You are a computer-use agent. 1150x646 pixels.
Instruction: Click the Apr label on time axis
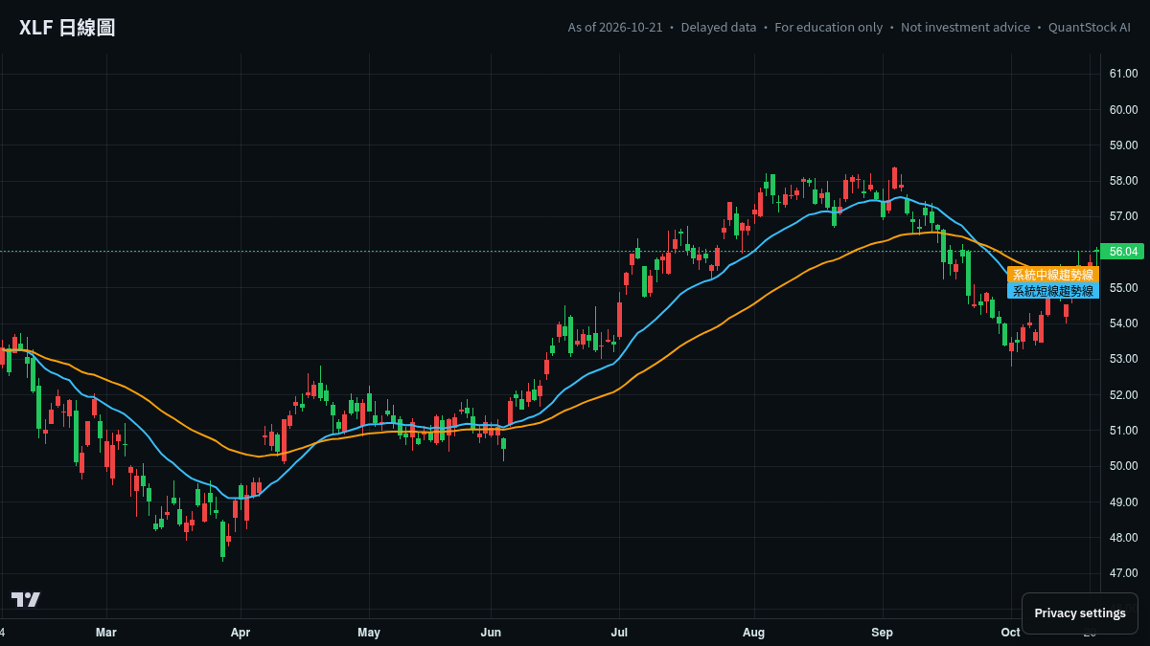click(241, 633)
